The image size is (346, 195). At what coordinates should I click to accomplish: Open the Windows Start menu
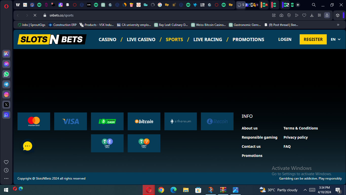(x=6, y=190)
